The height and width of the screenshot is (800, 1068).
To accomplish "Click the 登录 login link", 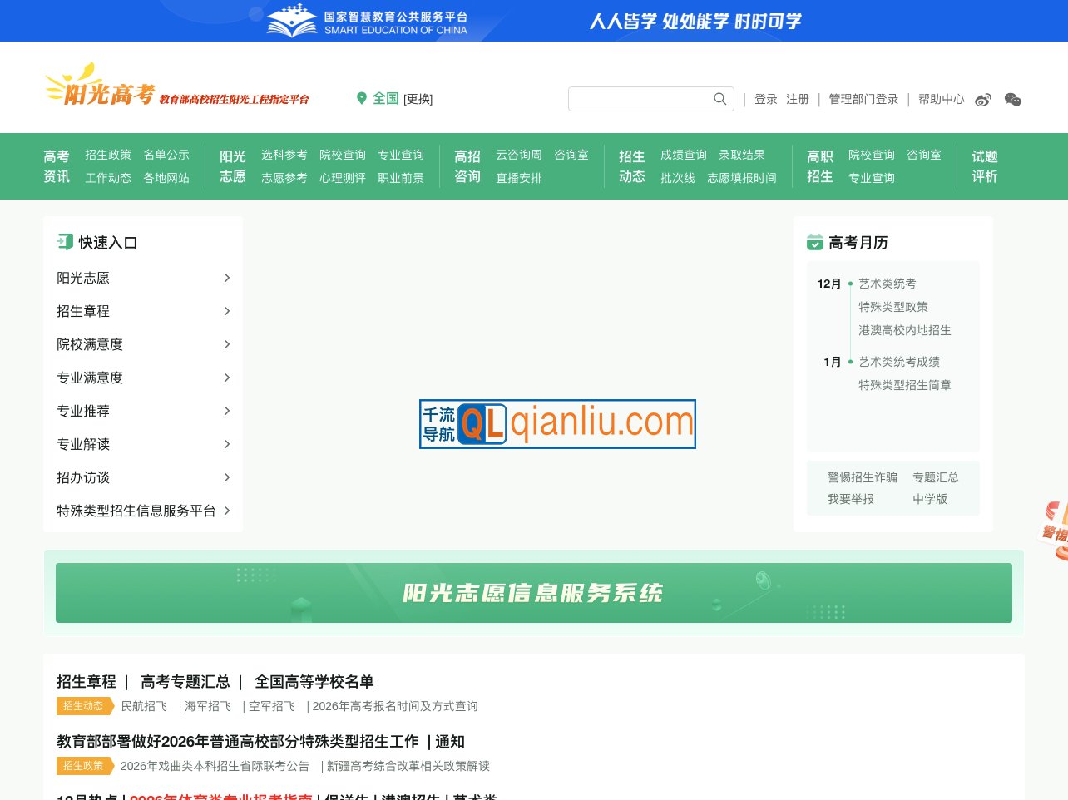I will [765, 98].
